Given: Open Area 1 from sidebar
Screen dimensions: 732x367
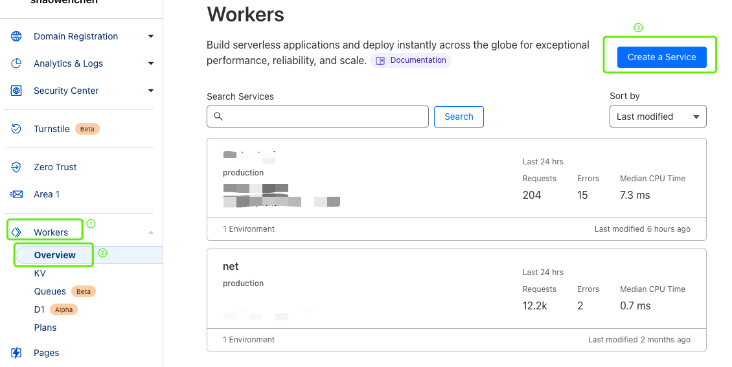Looking at the screenshot, I should click(46, 194).
